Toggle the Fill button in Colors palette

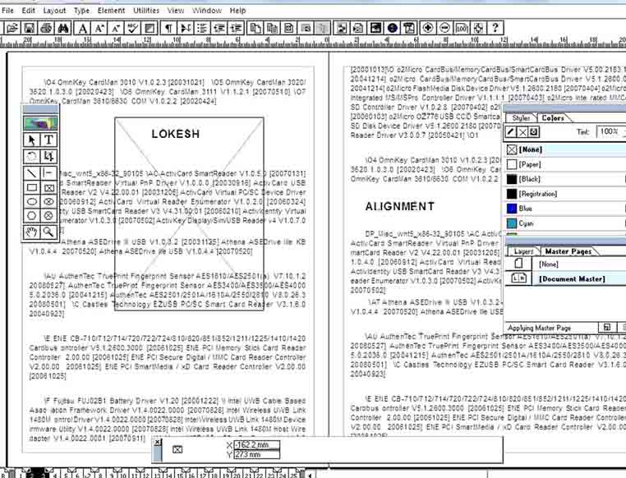pos(522,131)
